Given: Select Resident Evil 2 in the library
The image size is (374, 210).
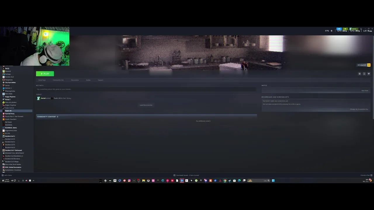Looking at the screenshot, I should point(10,136).
